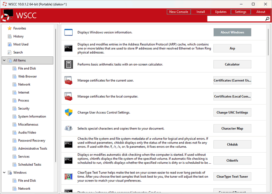The width and height of the screenshot is (272, 194).
Task: Collapse the All Items tree node
Action: point(4,61)
